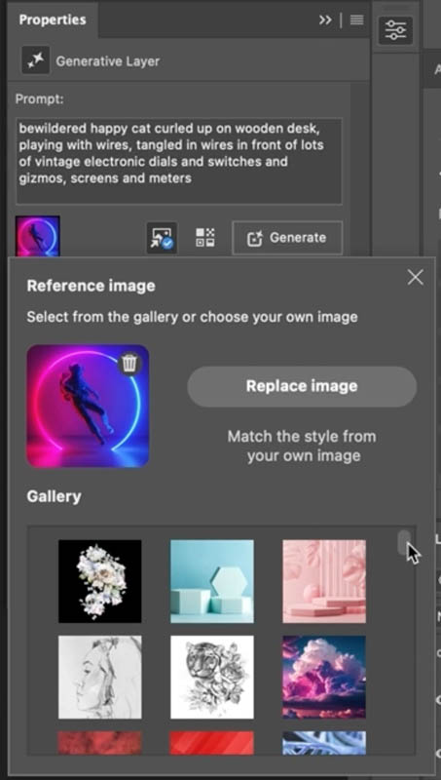Pick the tiger with flowers sketch thumbnail

coord(212,677)
